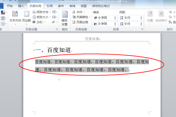Click left indent stepper arrows
Screen dimensions: 176x117
click(115, 18)
